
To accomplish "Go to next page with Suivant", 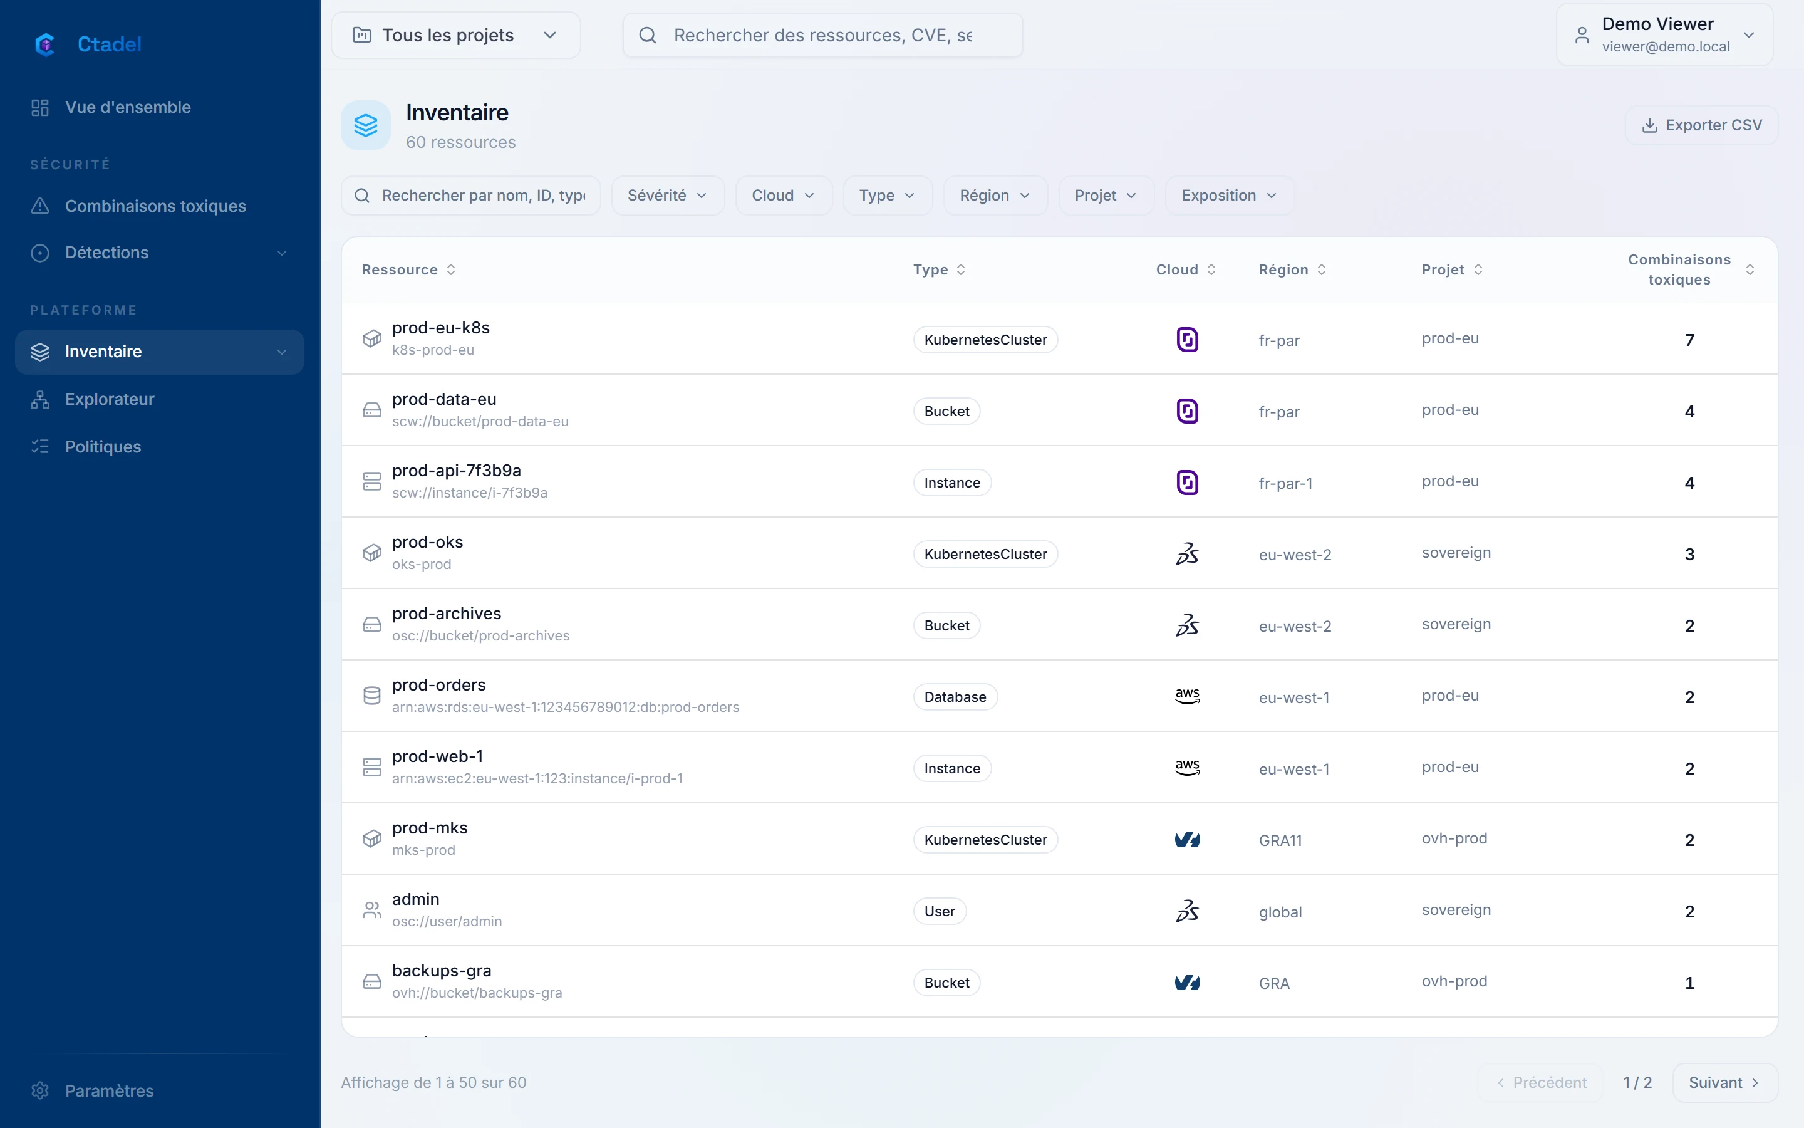I will [1724, 1082].
